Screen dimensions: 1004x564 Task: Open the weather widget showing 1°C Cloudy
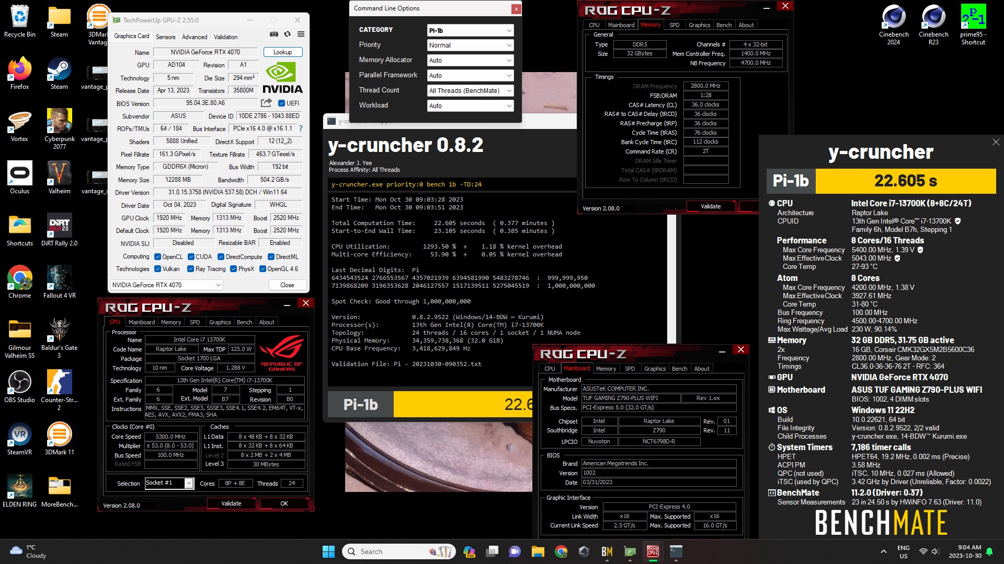click(29, 551)
